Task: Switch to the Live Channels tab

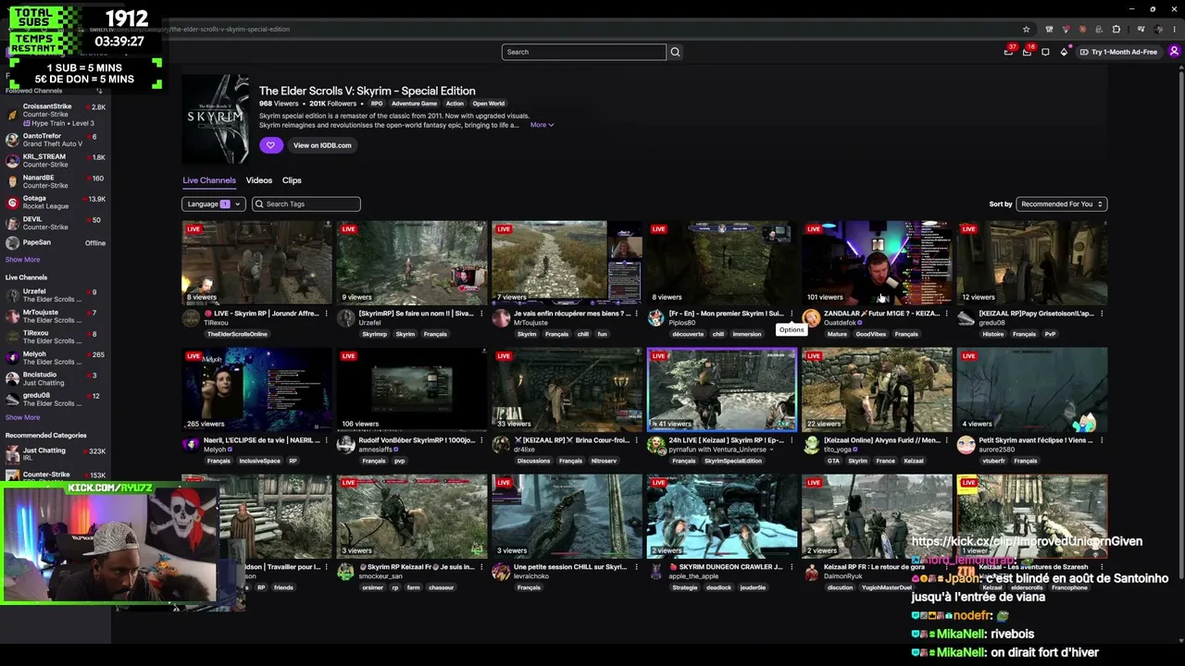Action: tap(209, 180)
